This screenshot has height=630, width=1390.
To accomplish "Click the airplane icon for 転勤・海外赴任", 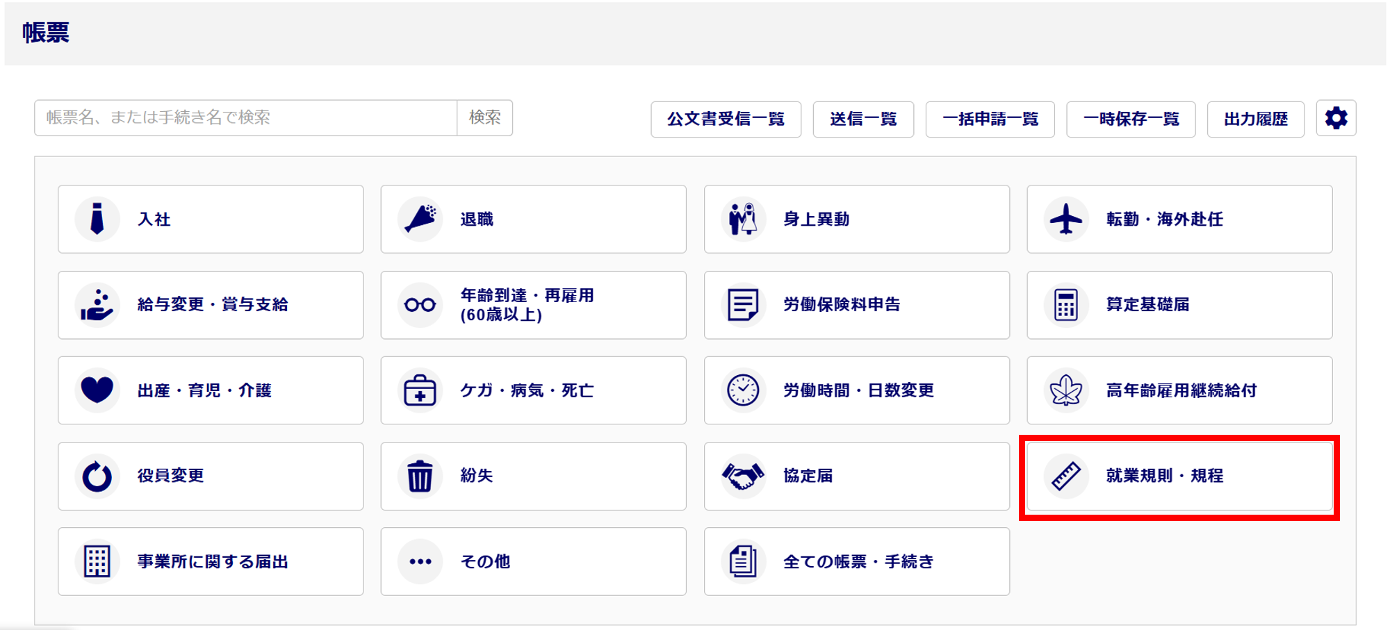I will [1066, 219].
